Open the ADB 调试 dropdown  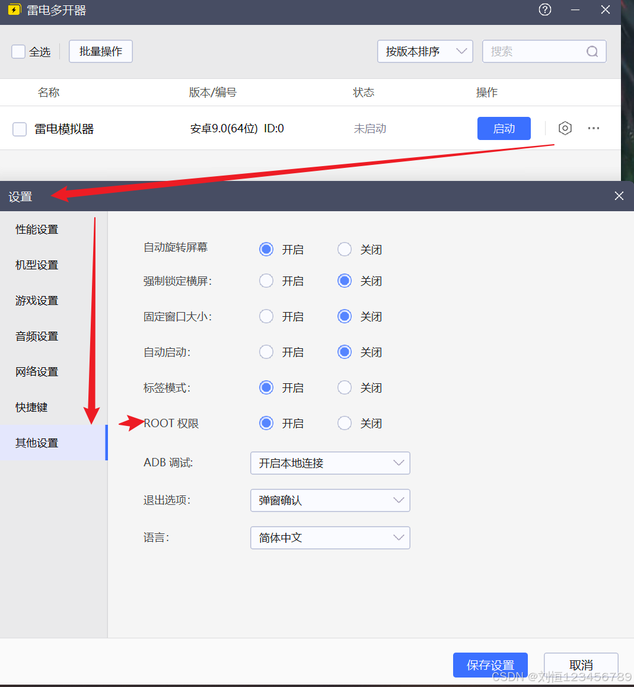[x=330, y=463]
